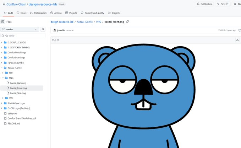Click the kaozai_Side.png file icon
This screenshot has width=241, height=148.
[x=8, y=93]
